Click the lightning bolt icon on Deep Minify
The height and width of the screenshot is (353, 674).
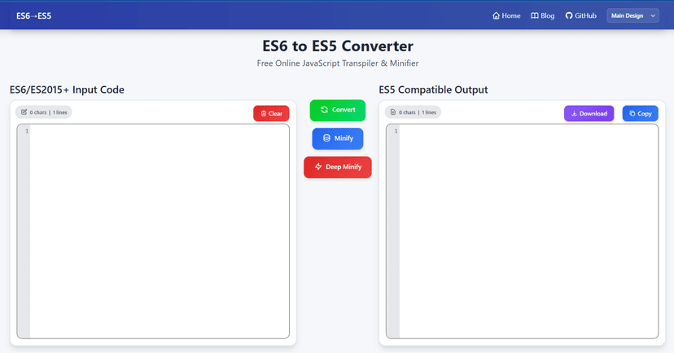click(x=318, y=167)
